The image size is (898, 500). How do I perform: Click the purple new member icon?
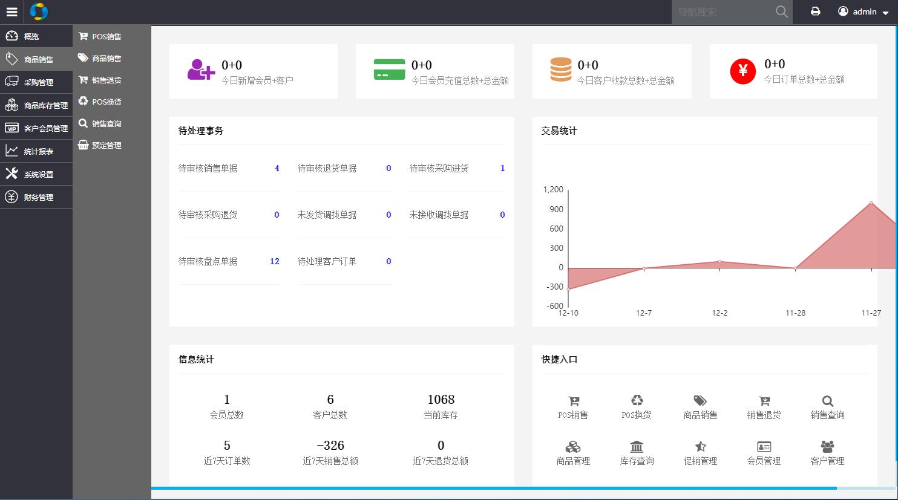(x=201, y=70)
